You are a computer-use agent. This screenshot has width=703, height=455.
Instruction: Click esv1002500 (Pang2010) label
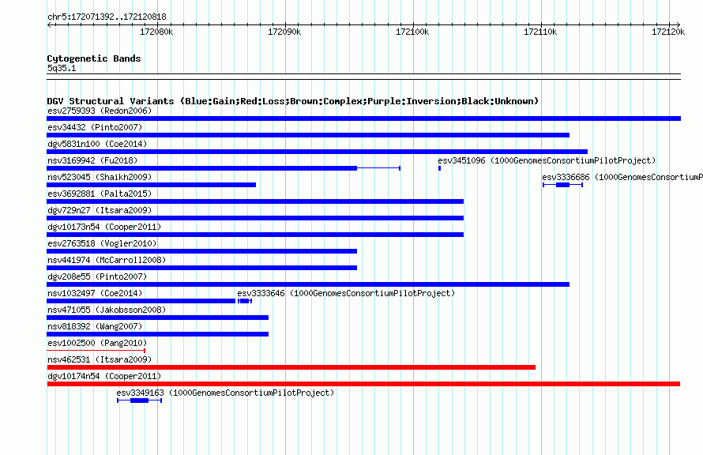coord(97,343)
